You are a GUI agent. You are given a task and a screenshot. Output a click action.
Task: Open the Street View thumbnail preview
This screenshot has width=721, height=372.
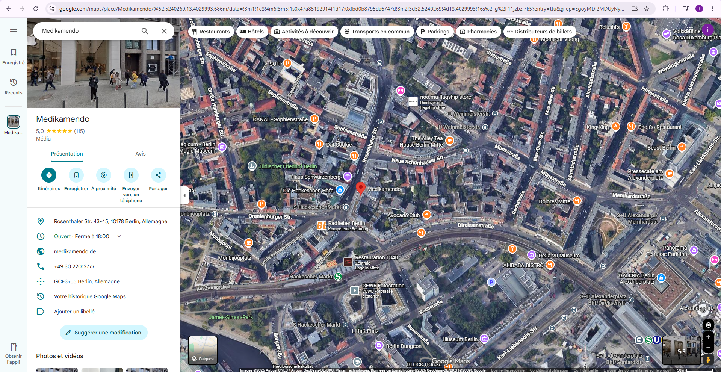(x=681, y=351)
